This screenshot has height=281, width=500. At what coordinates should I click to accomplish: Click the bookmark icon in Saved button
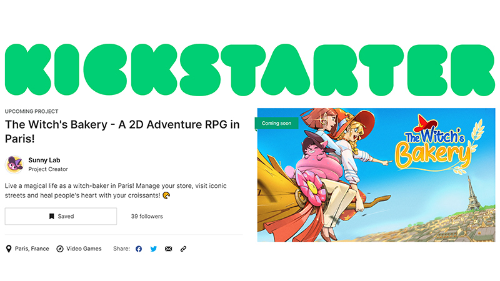point(51,216)
